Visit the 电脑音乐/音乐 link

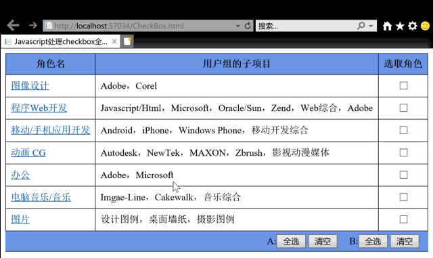pyautogui.click(x=41, y=197)
